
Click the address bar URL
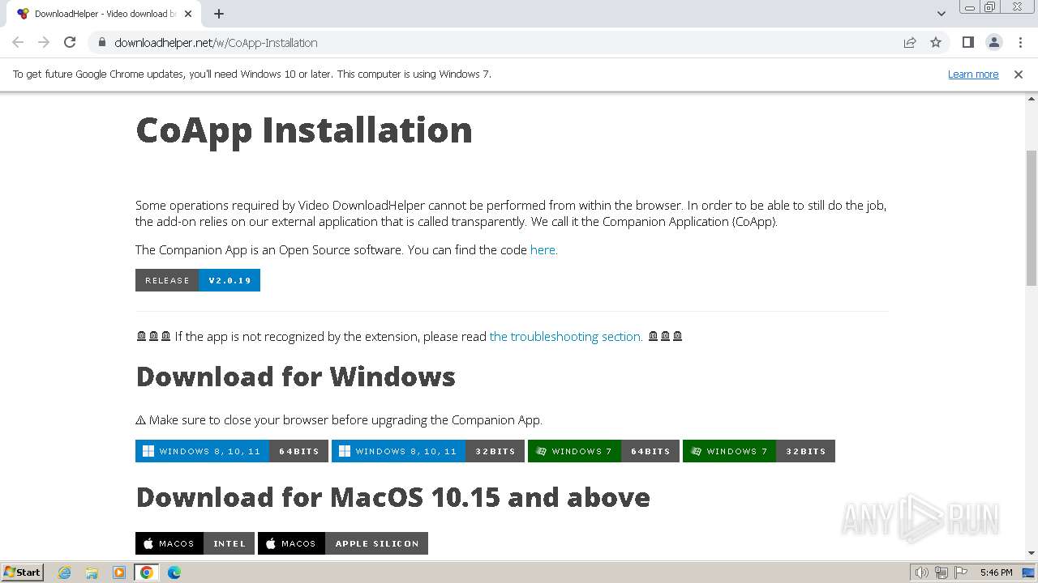[216, 42]
